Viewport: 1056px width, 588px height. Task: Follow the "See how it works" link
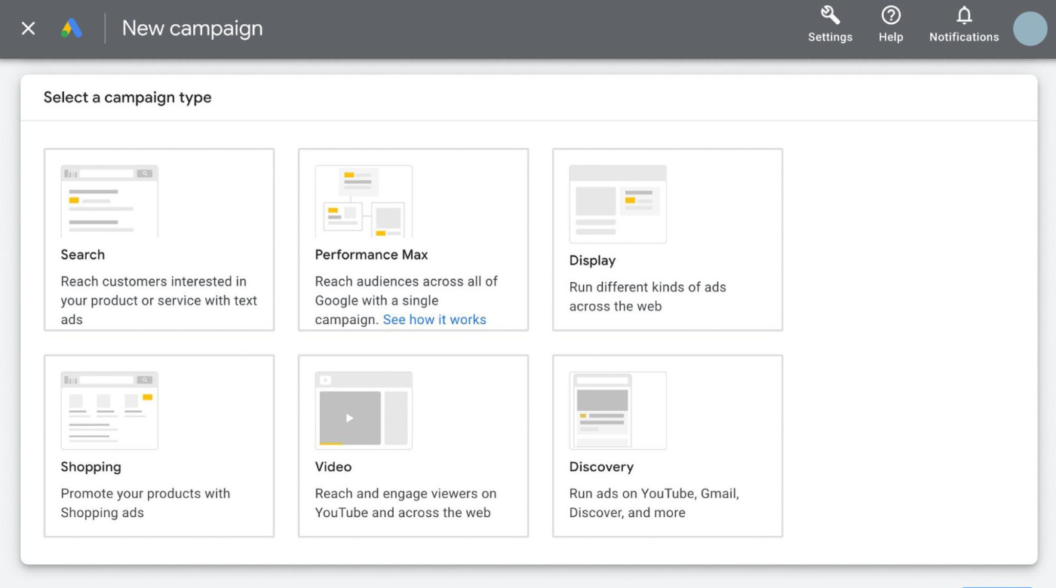pos(434,320)
